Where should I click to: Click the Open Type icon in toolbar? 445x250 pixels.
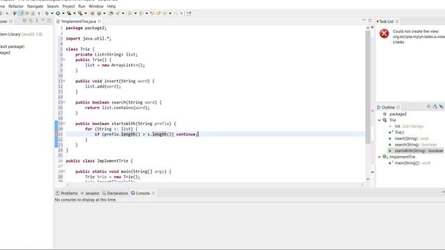pyautogui.click(x=111, y=13)
